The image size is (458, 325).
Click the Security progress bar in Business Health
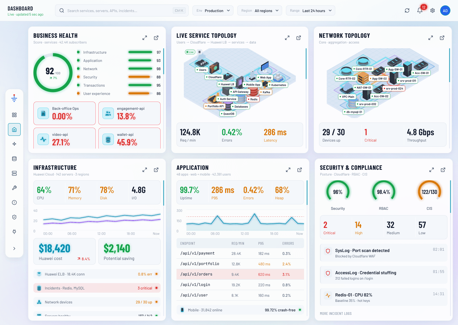click(140, 77)
